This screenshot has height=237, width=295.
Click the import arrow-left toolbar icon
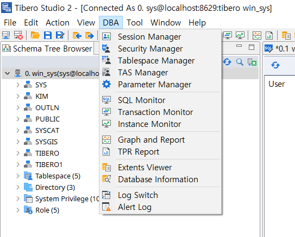(77, 35)
